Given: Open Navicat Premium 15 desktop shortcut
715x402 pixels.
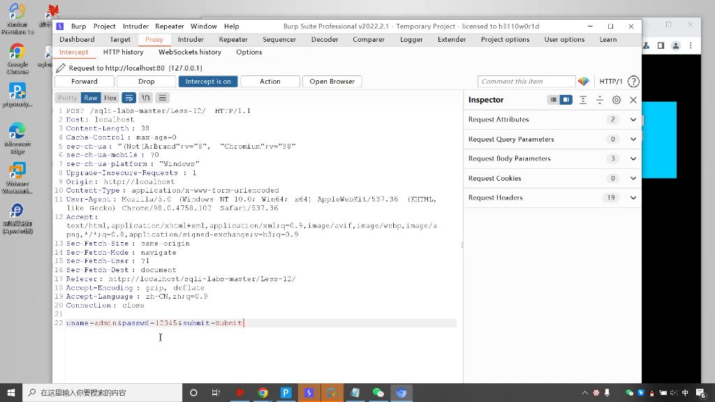Looking at the screenshot, I should (17, 19).
